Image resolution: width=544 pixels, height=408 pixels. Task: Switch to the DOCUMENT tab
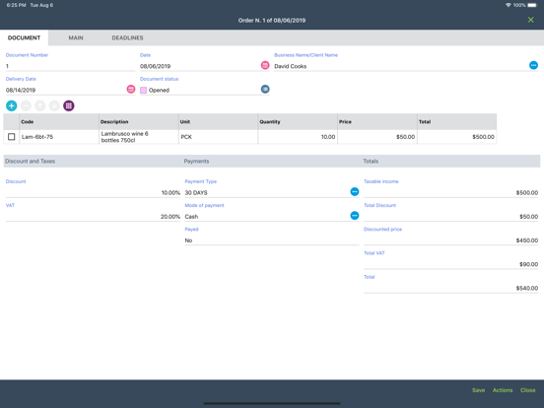coord(24,37)
